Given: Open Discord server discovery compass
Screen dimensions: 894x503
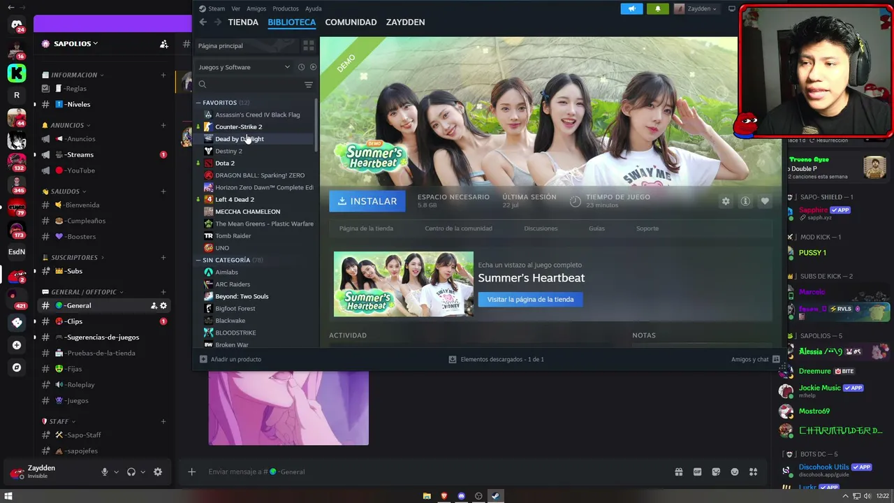Looking at the screenshot, I should point(17,367).
